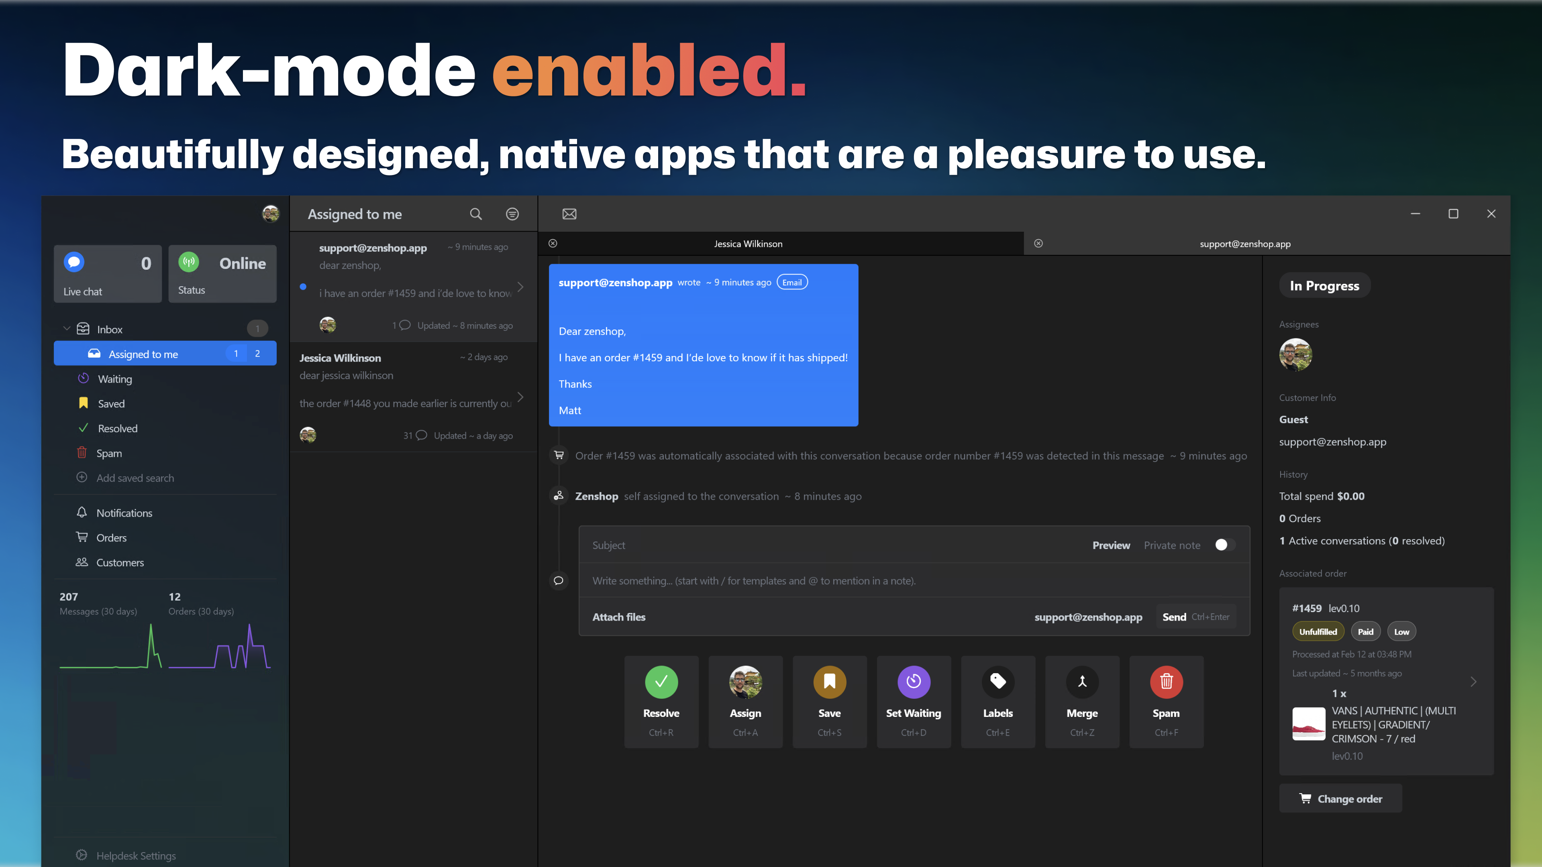Click the Set Waiting clock icon
The width and height of the screenshot is (1542, 867).
tap(914, 682)
